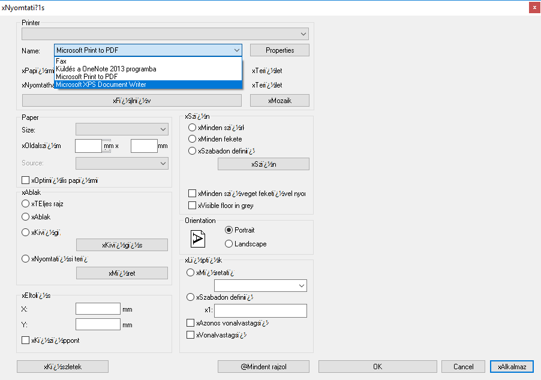Click the @Mindent rajzol button
541x380 pixels.
pos(263,366)
